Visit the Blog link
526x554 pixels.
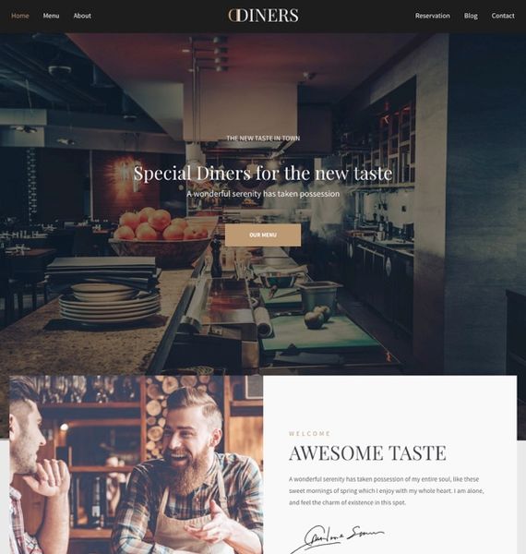(471, 16)
